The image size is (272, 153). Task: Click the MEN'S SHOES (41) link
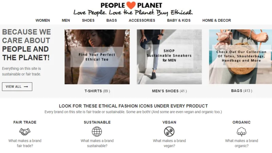(x=169, y=91)
